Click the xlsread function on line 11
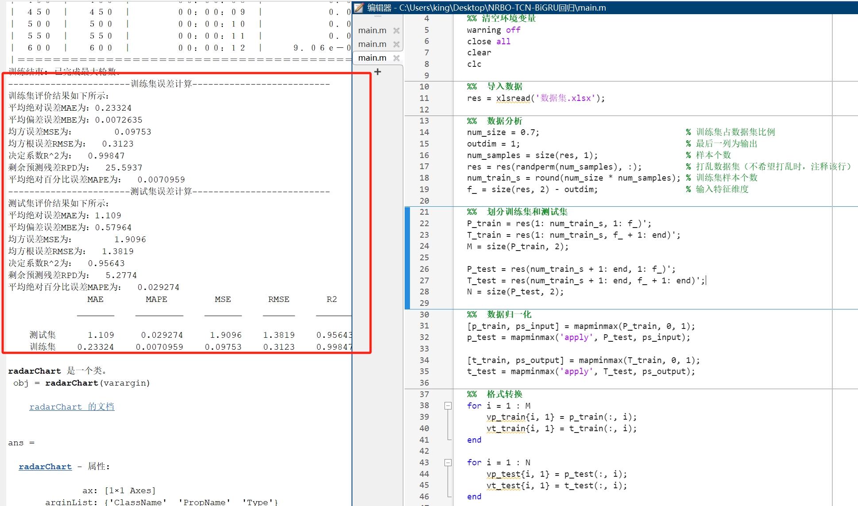 (513, 98)
